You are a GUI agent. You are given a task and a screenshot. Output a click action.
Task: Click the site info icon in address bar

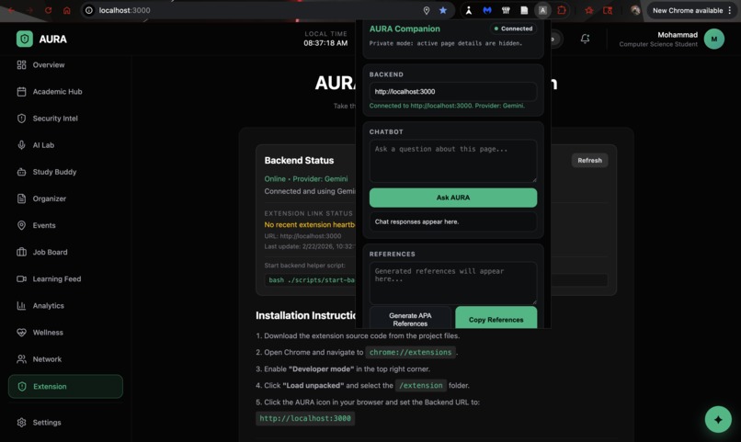pos(89,10)
